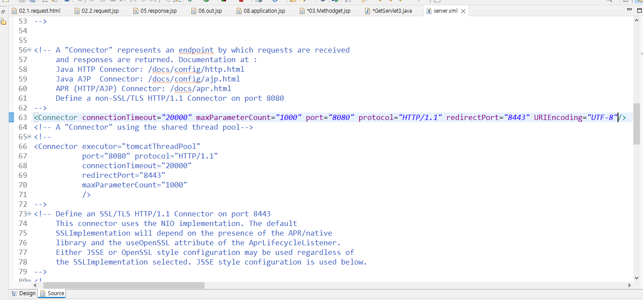Image resolution: width=643 pixels, height=300 pixels.
Task: Click the Source tab page icon
Action: (x=43, y=293)
